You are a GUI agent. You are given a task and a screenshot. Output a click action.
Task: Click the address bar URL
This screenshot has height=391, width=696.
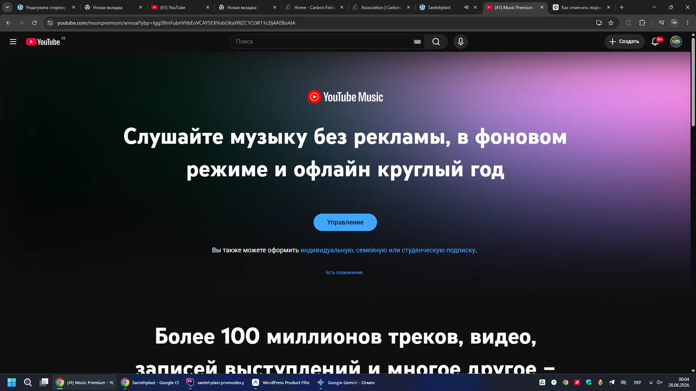tap(176, 23)
